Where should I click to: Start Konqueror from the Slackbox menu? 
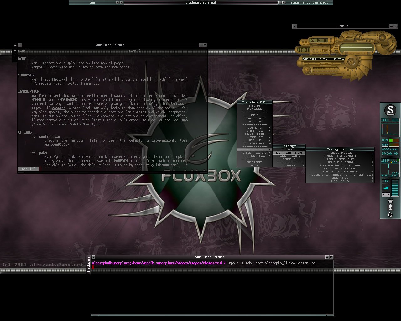pyautogui.click(x=254, y=118)
